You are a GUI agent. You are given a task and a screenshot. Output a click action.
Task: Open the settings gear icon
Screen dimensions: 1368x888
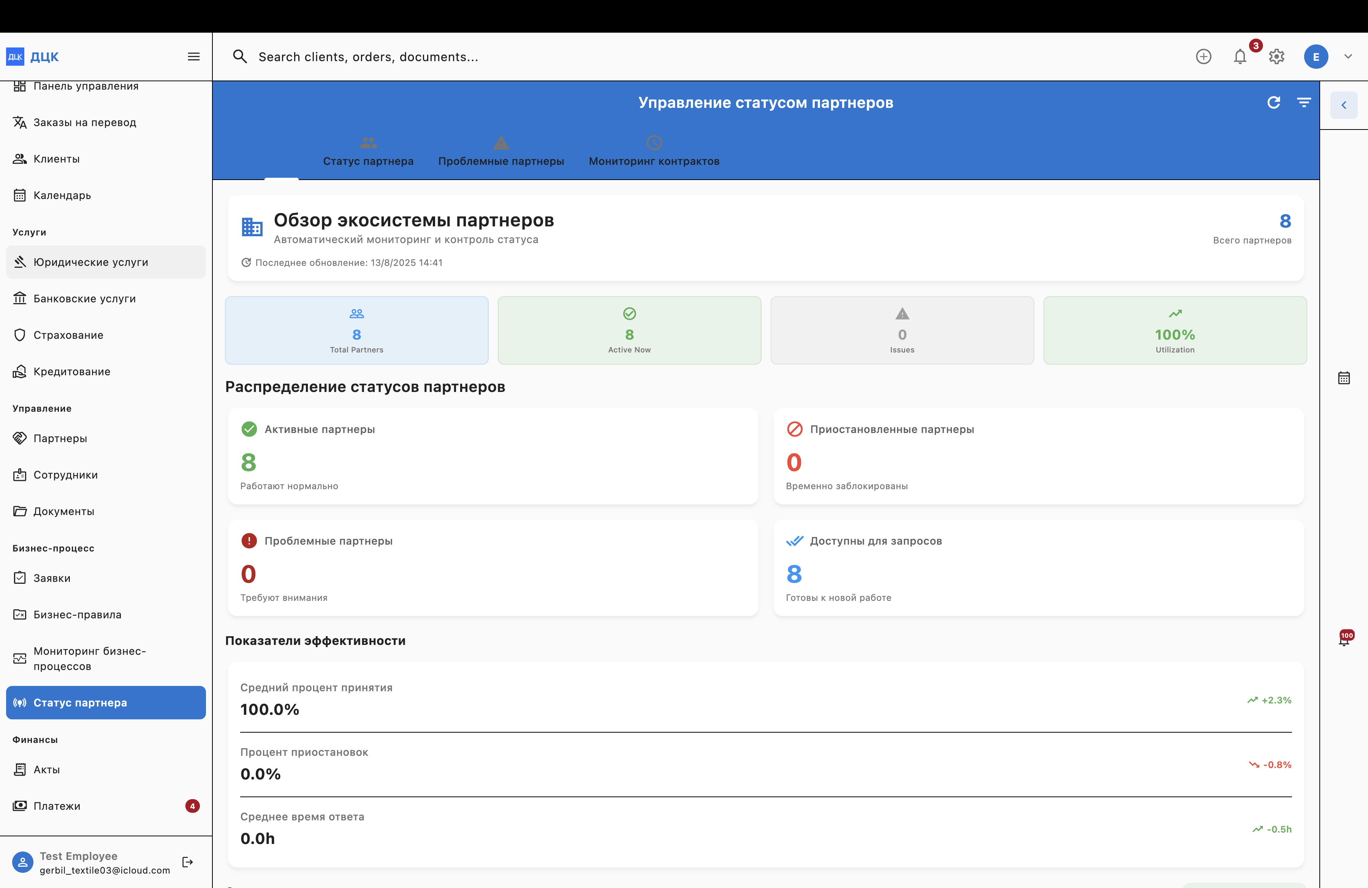pyautogui.click(x=1276, y=57)
